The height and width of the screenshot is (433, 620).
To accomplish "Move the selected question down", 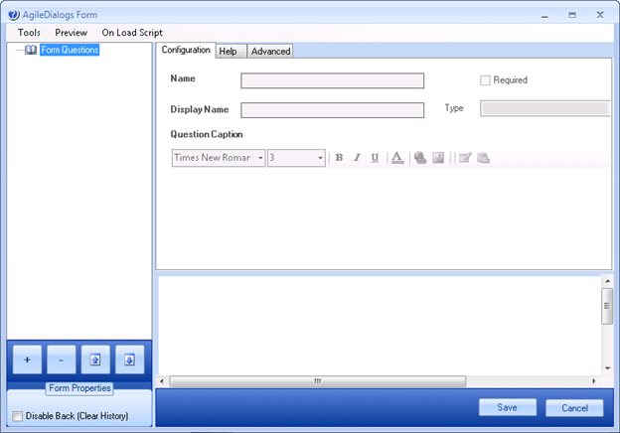I will pos(129,359).
